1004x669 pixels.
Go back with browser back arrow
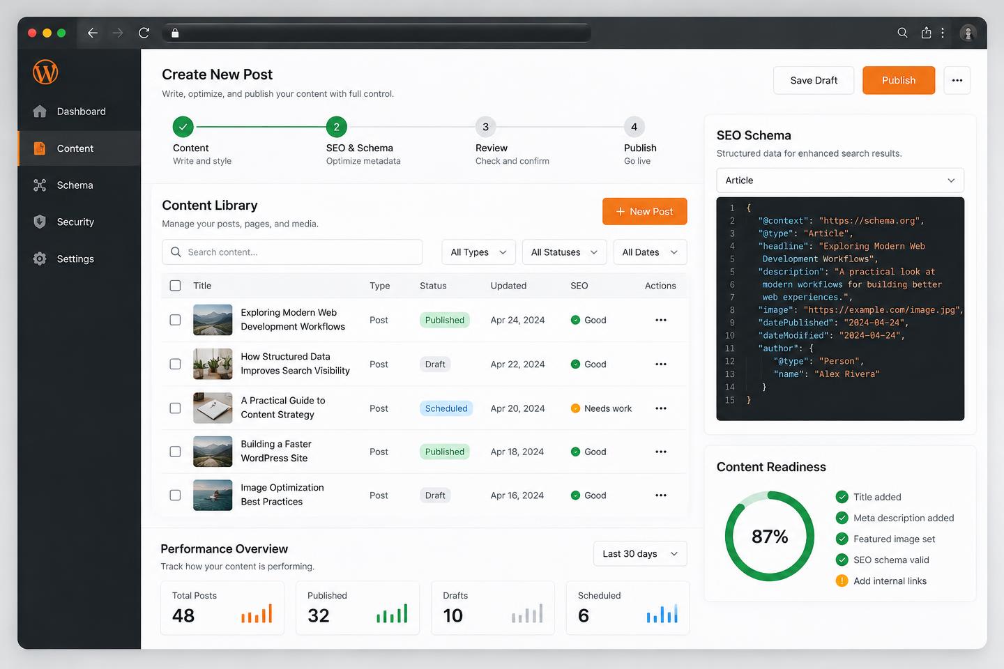point(92,33)
